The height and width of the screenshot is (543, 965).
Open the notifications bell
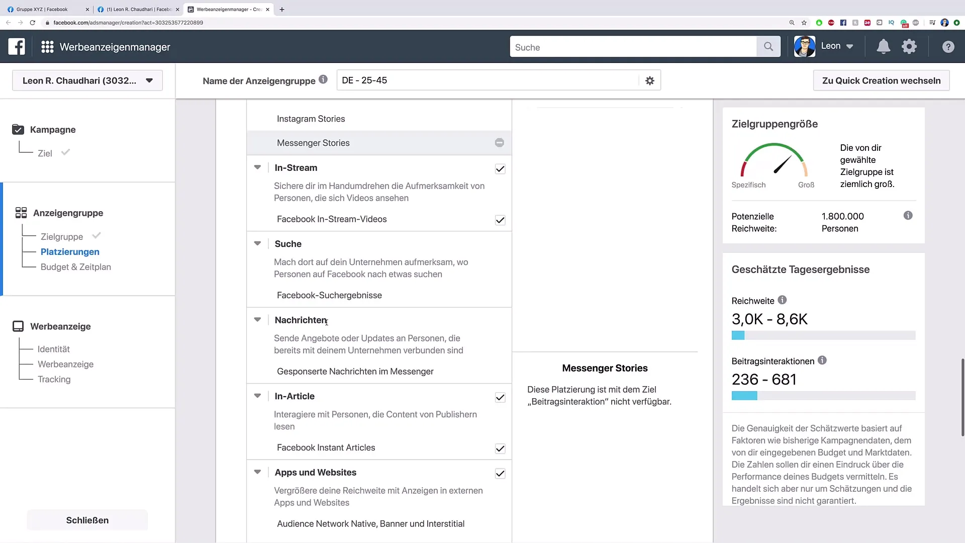[x=883, y=46]
